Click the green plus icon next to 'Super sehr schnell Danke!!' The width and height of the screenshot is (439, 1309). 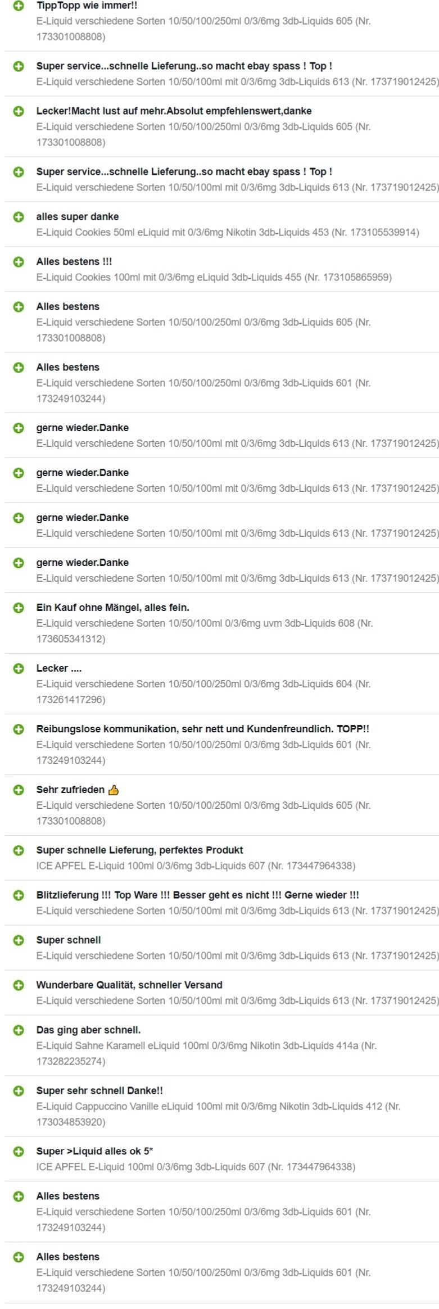[19, 1091]
